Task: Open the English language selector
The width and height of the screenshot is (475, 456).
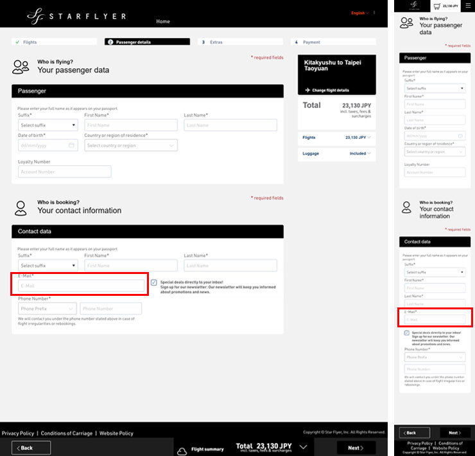Action: 359,13
